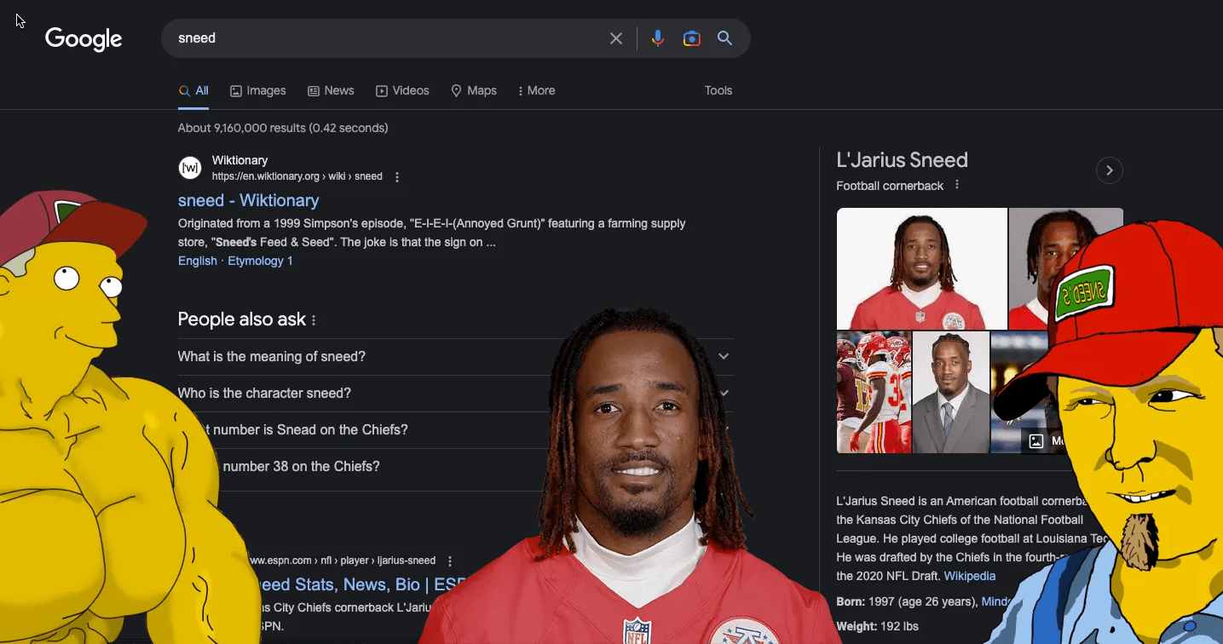Expand 'What is the meaning of sneed?'
Image resolution: width=1223 pixels, height=644 pixels.
(455, 357)
